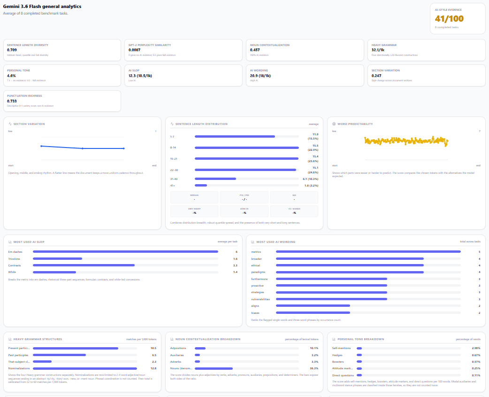Click the proactive word row label
Screen dimensions: 489x397
pos(257,286)
